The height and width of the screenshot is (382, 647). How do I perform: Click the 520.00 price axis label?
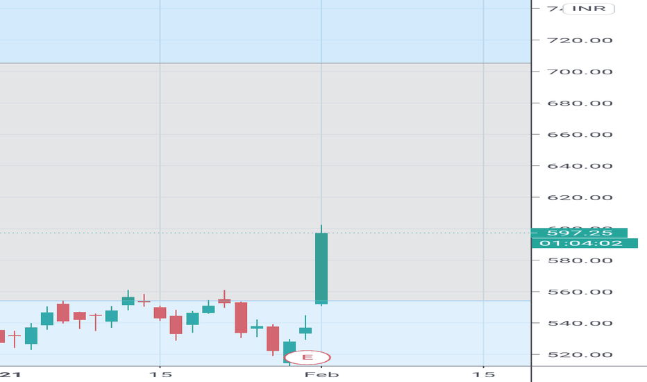tap(580, 355)
